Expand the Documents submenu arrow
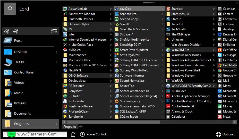 [x=57, y=114]
